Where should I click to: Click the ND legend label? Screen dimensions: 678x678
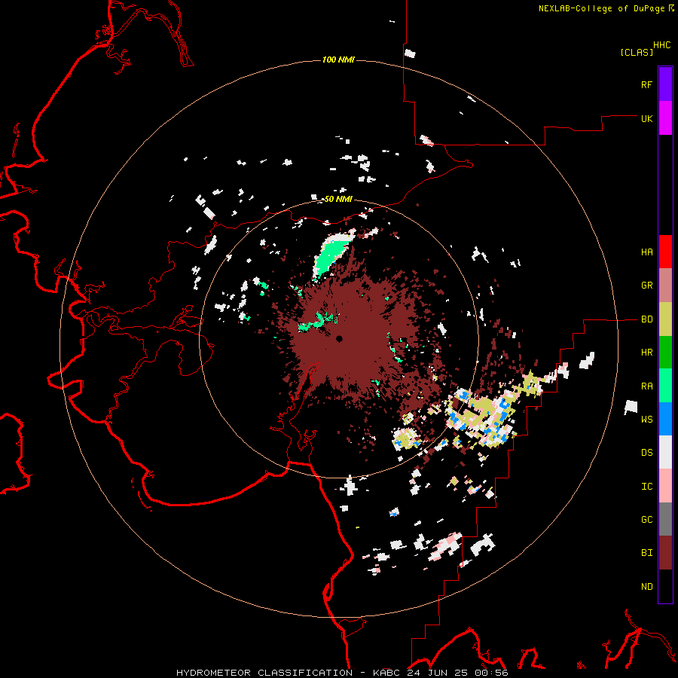[646, 587]
